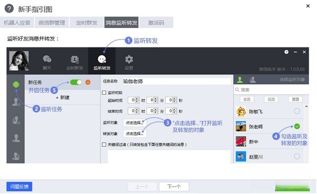Click the question mark help icon
The height and width of the screenshot is (194, 317).
click(x=286, y=52)
